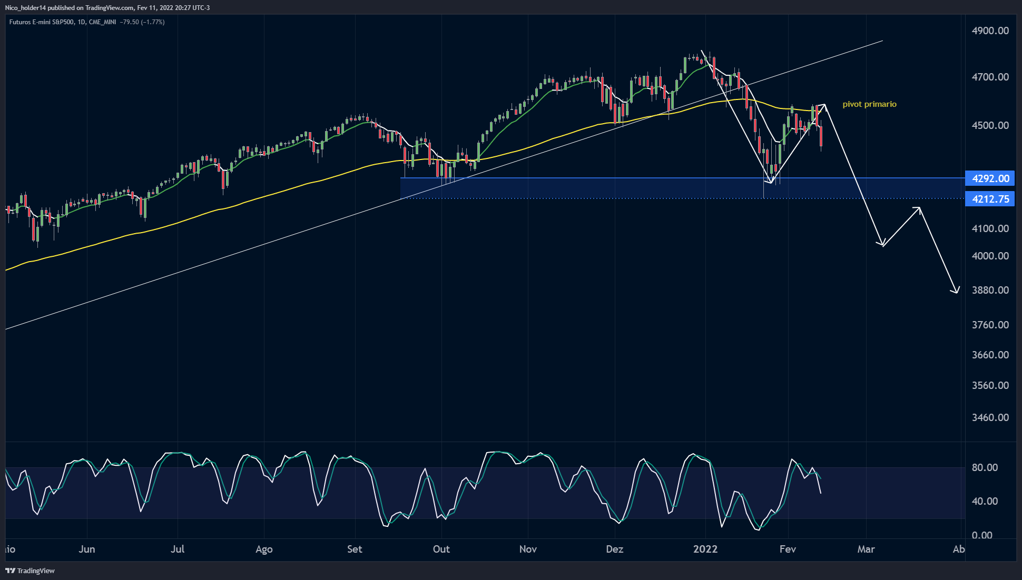
Task: Click the 4292.00 price label
Action: 989,178
